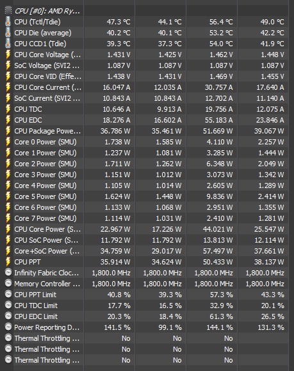
Task: Click lightning icon beside CPU EDC
Action: [8, 120]
